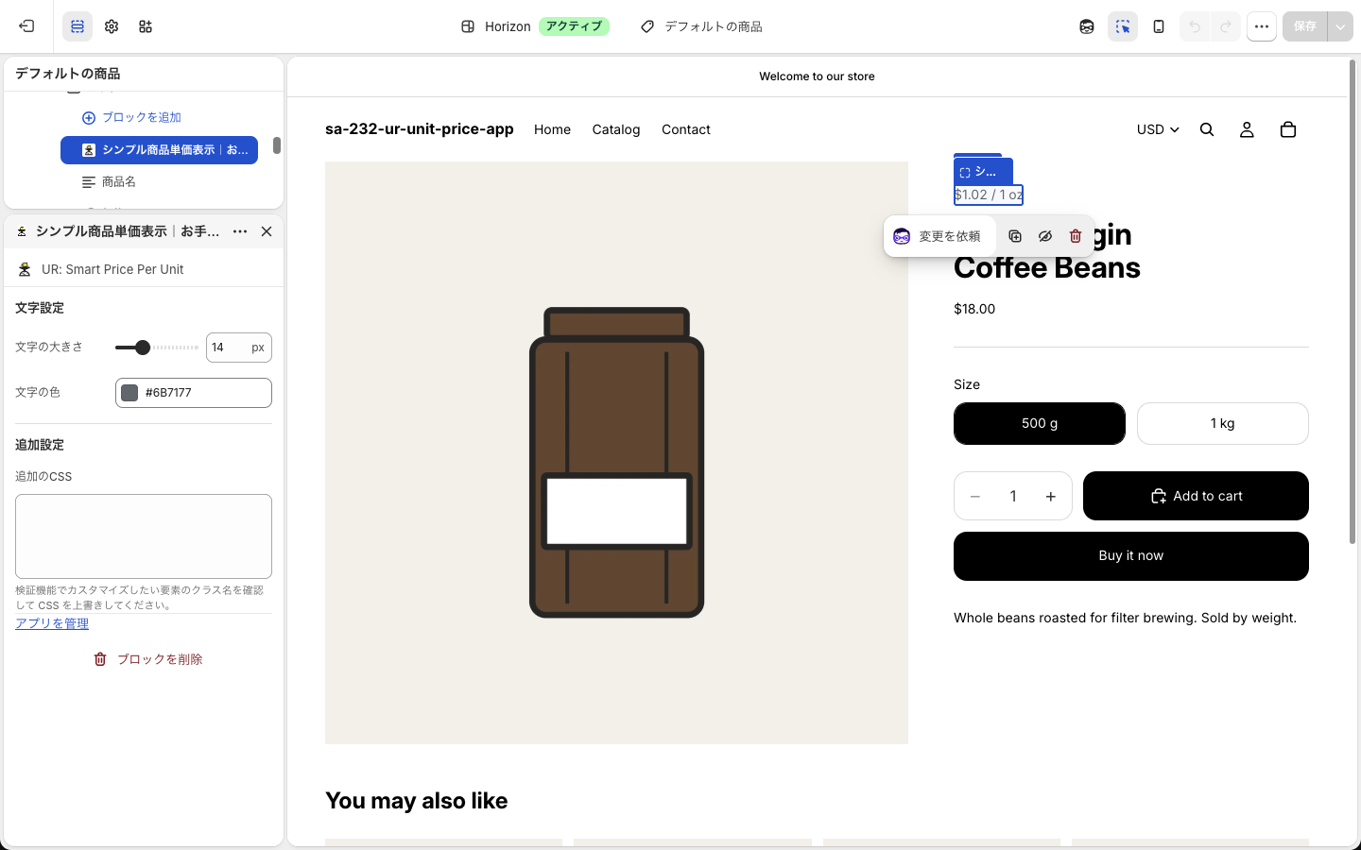Image resolution: width=1361 pixels, height=850 pixels.
Task: Click the Coffee Beans product title
Action: coord(1047,267)
